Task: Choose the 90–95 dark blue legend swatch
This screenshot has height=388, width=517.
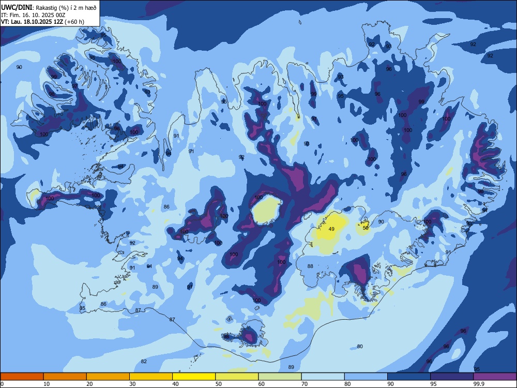Action: 409,377
